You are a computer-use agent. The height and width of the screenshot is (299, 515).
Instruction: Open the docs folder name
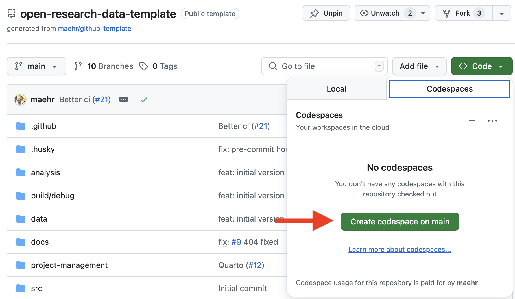pos(40,242)
